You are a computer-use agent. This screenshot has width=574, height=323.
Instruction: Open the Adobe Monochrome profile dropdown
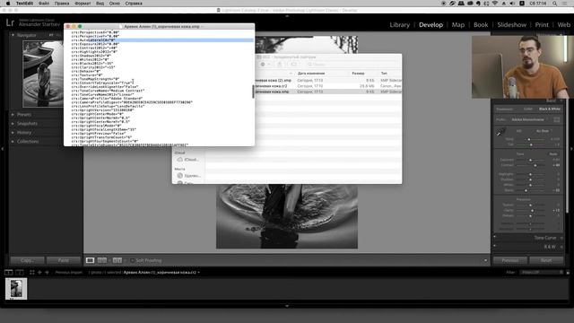pos(529,119)
